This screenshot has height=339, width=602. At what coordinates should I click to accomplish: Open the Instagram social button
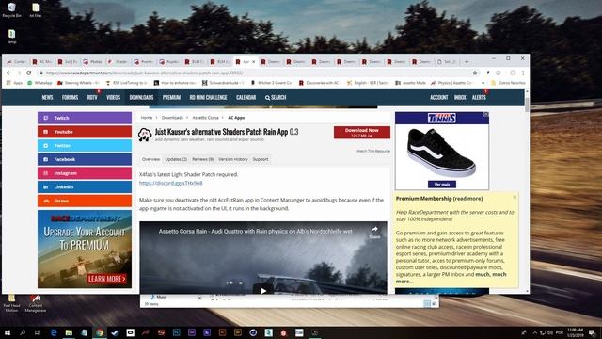(85, 173)
